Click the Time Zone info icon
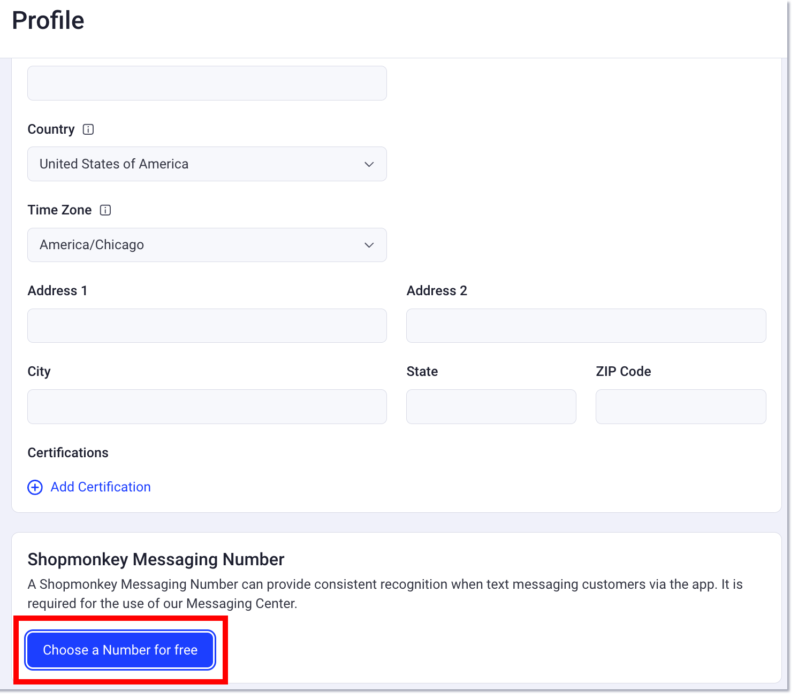The image size is (798, 700). click(105, 210)
